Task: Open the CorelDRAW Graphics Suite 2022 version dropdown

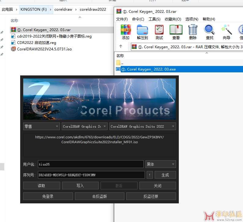Action: tap(142, 126)
